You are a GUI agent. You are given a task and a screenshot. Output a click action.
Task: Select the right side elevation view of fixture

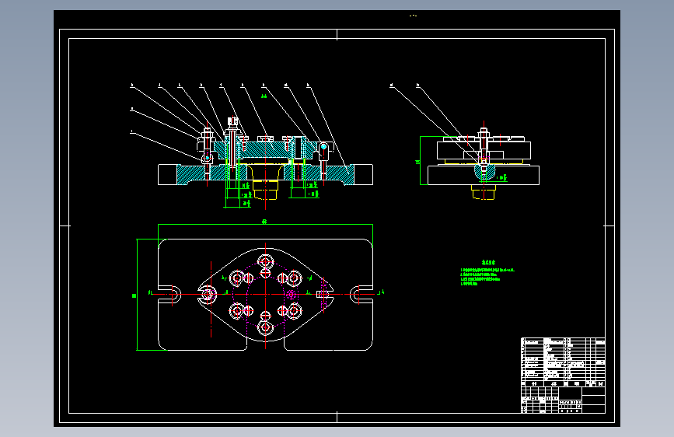pos(484,161)
